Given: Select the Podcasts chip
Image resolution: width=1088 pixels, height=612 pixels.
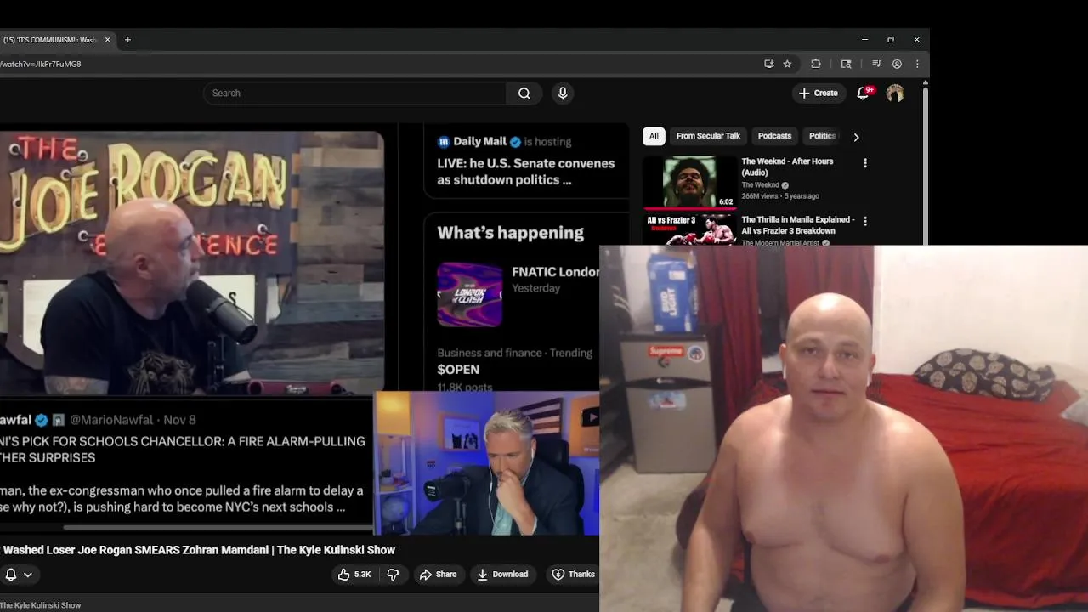Looking at the screenshot, I should [774, 136].
